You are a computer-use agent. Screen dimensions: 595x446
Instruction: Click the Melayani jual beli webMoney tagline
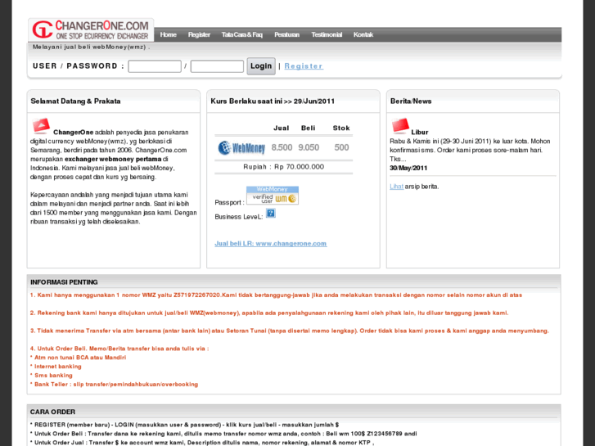(x=91, y=47)
